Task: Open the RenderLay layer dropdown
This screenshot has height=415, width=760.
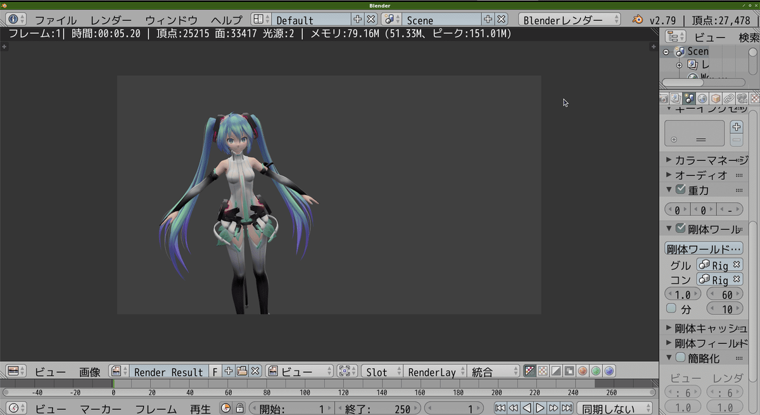Action: coord(434,372)
